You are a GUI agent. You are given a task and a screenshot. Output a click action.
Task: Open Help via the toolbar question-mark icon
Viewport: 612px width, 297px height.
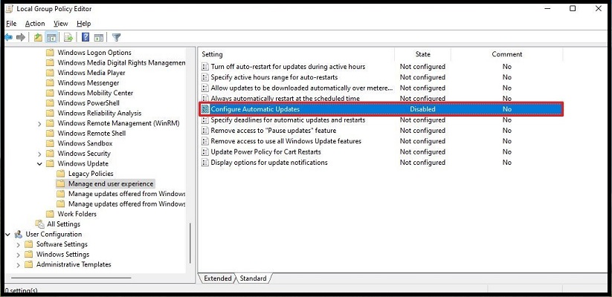click(x=86, y=37)
